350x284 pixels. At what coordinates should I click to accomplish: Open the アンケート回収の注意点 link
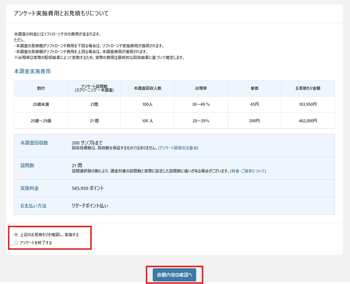point(178,148)
